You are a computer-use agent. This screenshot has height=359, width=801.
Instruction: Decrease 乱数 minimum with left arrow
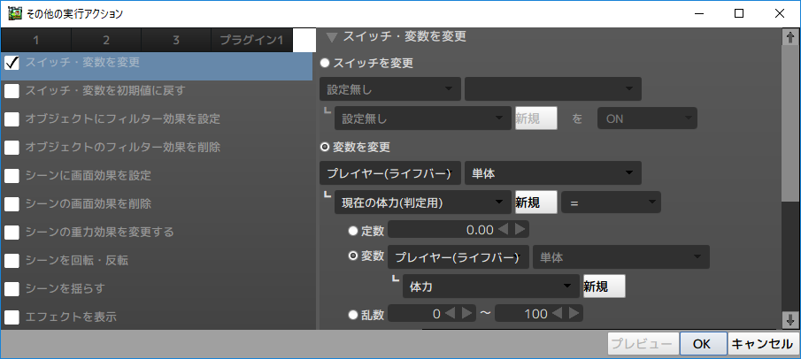[x=450, y=314]
